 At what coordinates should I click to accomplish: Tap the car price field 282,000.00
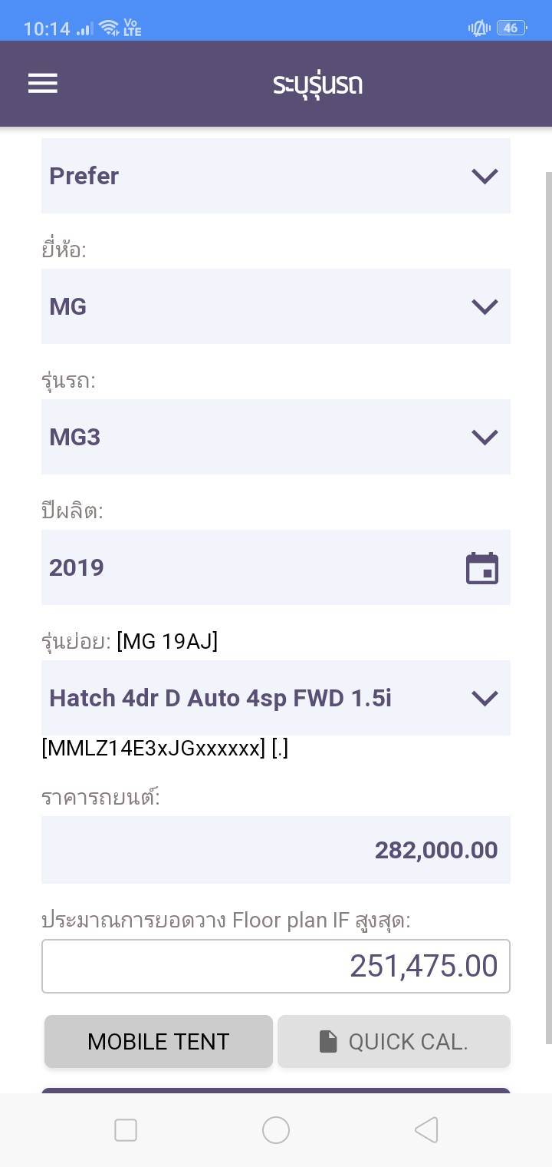(x=276, y=850)
